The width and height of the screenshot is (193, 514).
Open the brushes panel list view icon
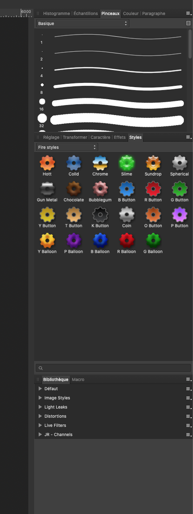pyautogui.click(x=188, y=24)
